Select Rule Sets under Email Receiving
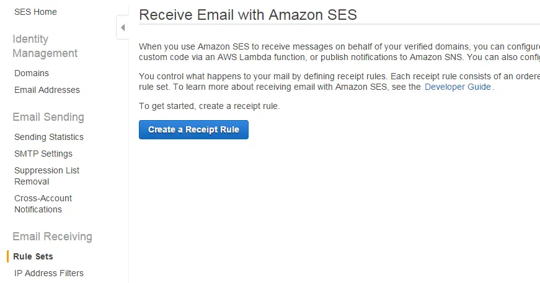Screen dimensions: 540x283 (33, 256)
